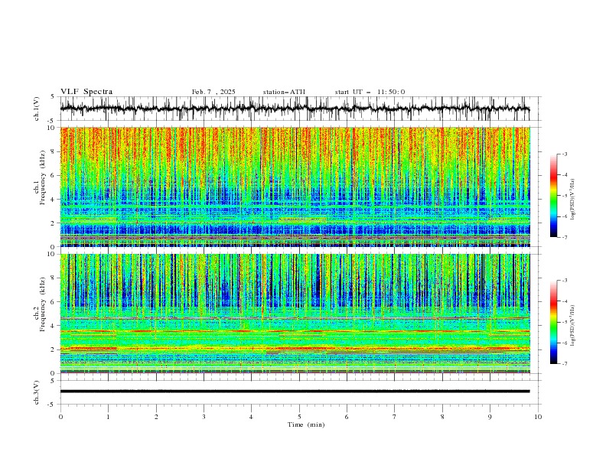Viewport: 606px width, 468px height.
Task: Click the ch.1 spectrogram plot area
Action: click(x=295, y=187)
